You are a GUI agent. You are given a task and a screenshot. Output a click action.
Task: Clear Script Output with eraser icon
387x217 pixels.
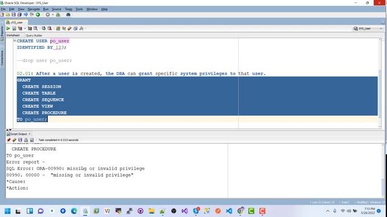coord(15,140)
